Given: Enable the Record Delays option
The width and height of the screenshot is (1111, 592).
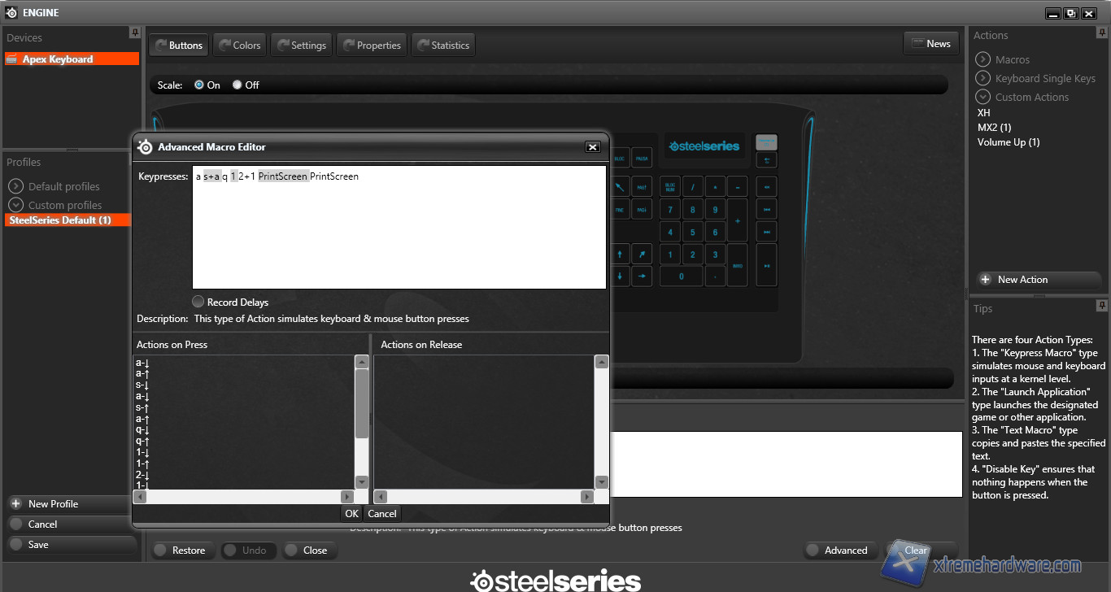Looking at the screenshot, I should (x=198, y=302).
